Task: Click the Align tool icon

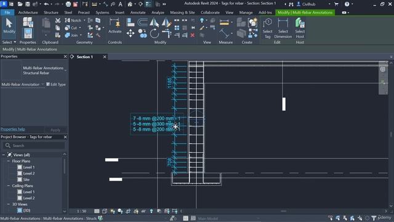Action: pyautogui.click(x=131, y=22)
